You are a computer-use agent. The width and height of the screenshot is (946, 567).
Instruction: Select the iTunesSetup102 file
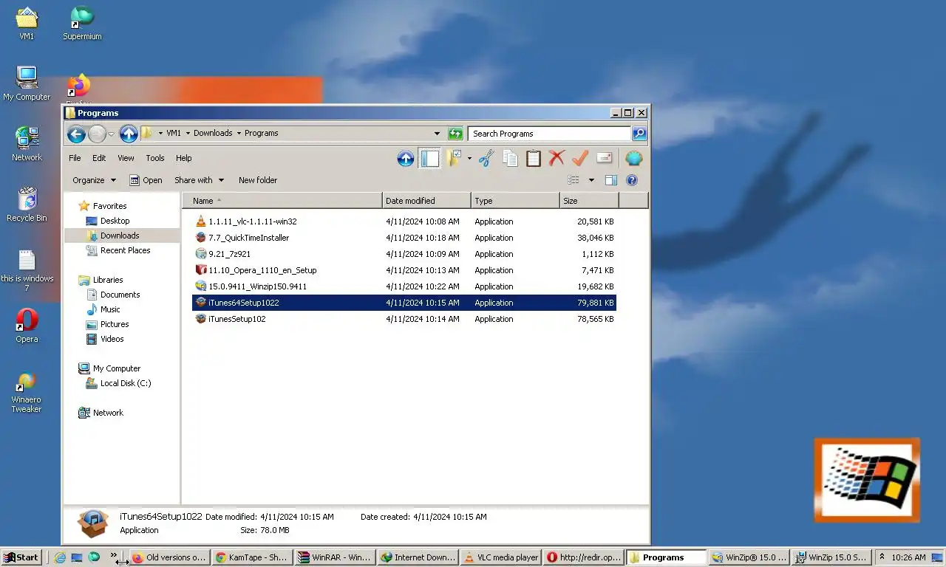point(404,319)
